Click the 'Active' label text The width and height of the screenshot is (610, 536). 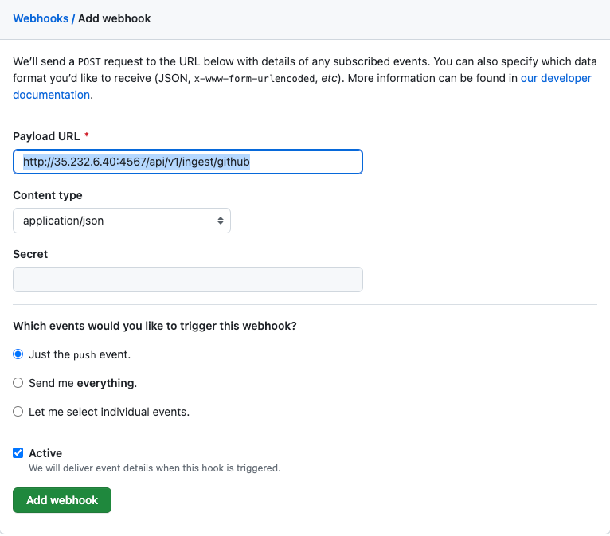tap(45, 453)
